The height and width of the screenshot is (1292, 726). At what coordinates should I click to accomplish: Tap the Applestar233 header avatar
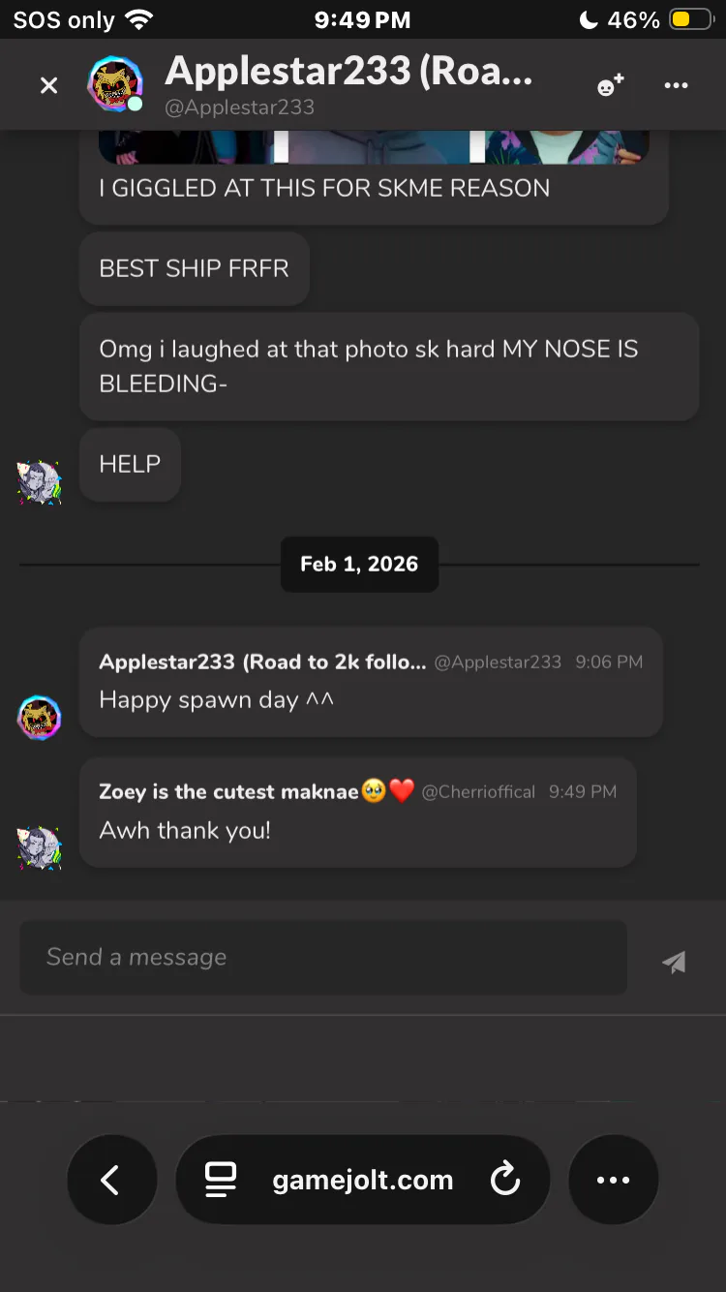coord(115,84)
